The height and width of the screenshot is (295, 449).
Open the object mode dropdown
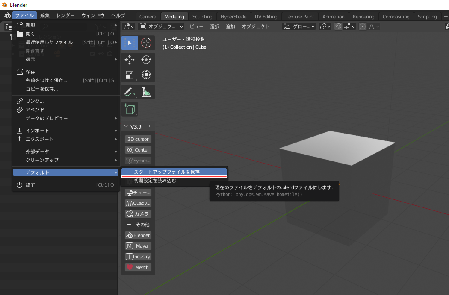tap(162, 26)
